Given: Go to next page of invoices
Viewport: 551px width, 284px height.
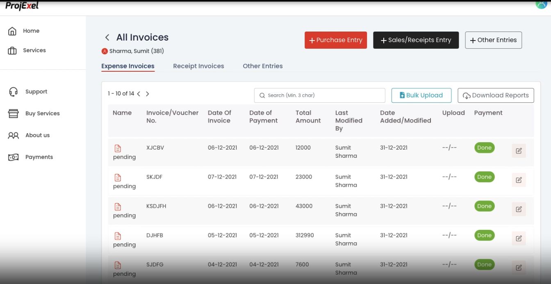Looking at the screenshot, I should [148, 94].
